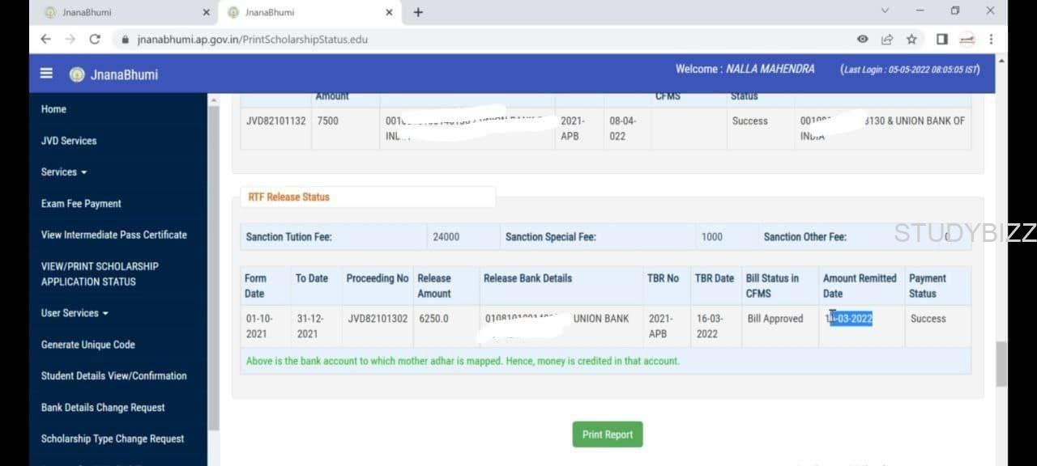This screenshot has width=1037, height=466.
Task: Reload the page using the refresh icon
Action: tap(95, 38)
